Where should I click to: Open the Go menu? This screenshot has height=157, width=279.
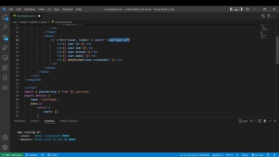click(x=49, y=9)
